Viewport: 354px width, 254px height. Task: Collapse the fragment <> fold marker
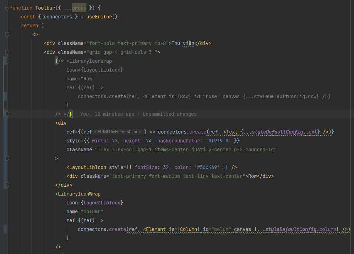coord(7,34)
